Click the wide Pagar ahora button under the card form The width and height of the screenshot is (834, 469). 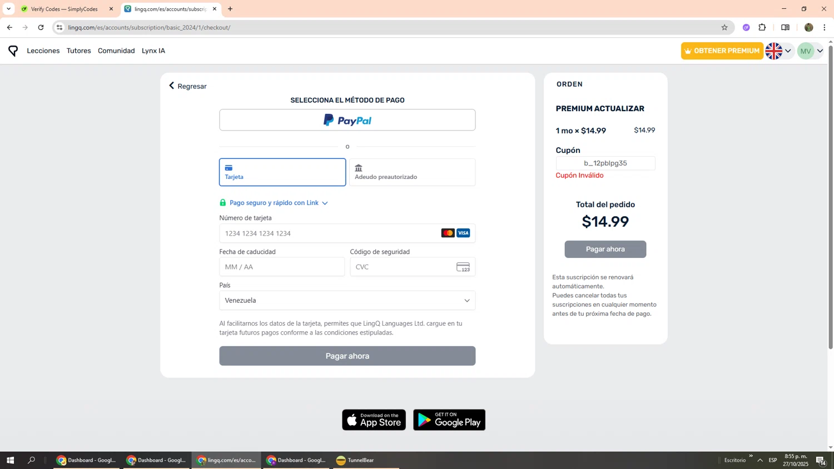(348, 356)
